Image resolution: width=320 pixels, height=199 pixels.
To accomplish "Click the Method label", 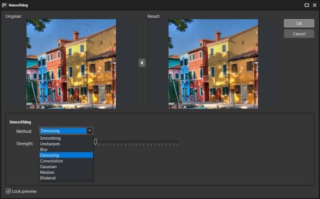I will coord(24,131).
